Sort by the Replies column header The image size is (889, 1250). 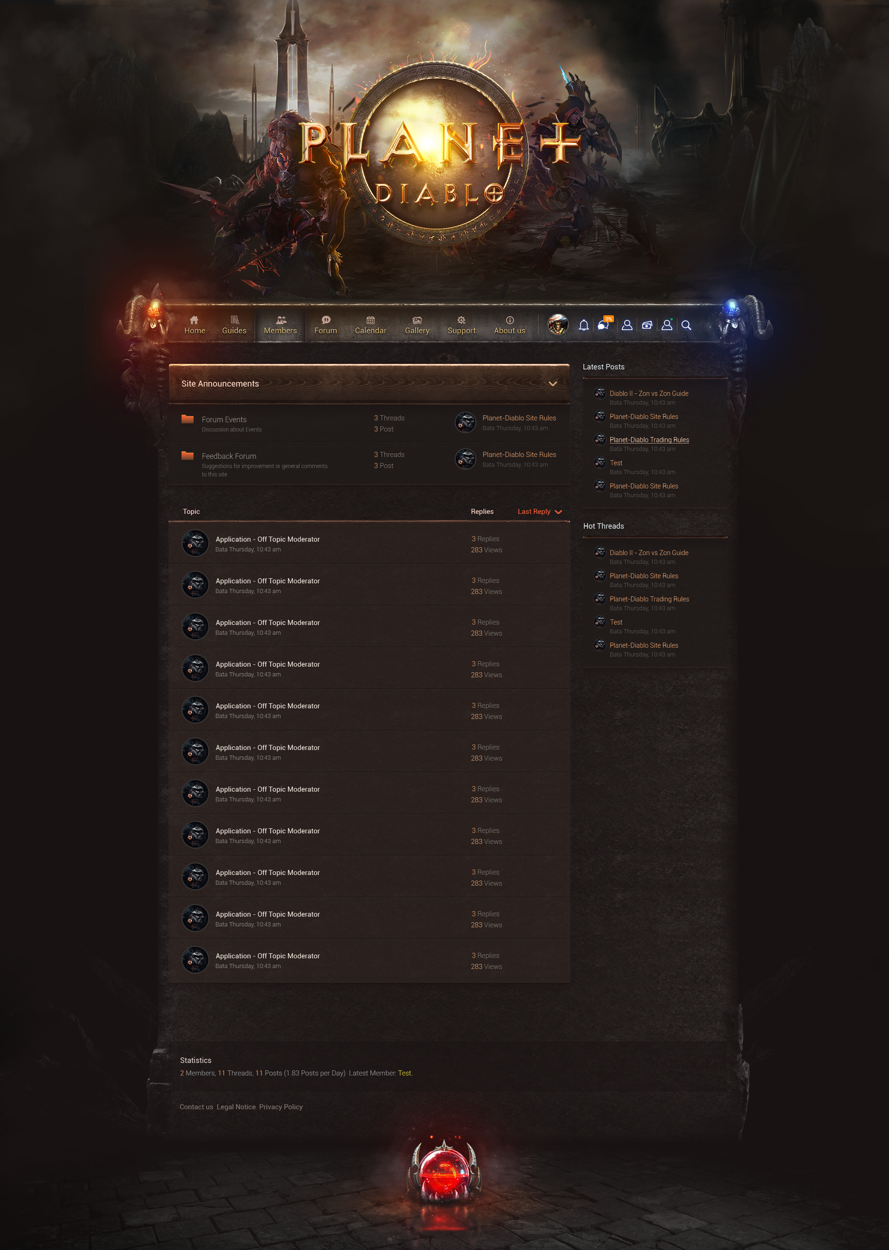[482, 512]
